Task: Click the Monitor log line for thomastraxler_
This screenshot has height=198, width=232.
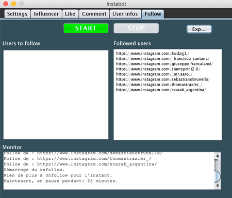Action: 77,158
